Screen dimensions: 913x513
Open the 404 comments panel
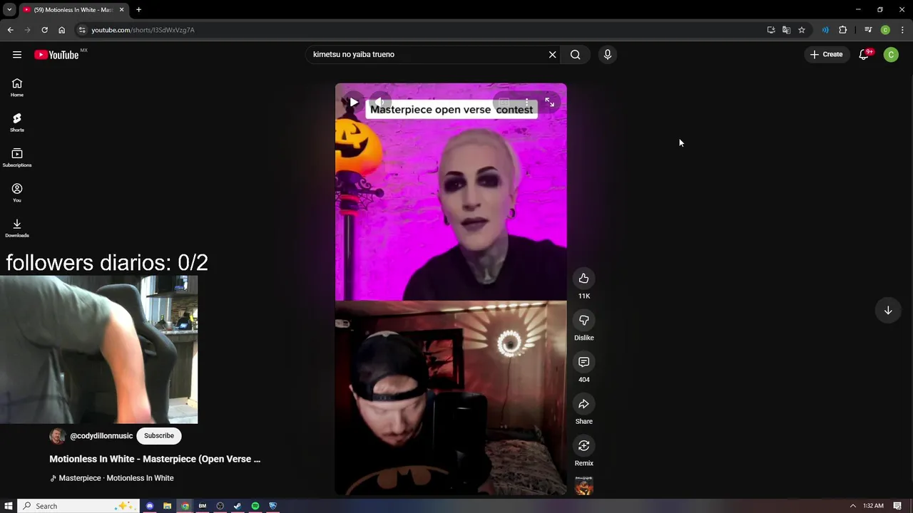pos(583,362)
